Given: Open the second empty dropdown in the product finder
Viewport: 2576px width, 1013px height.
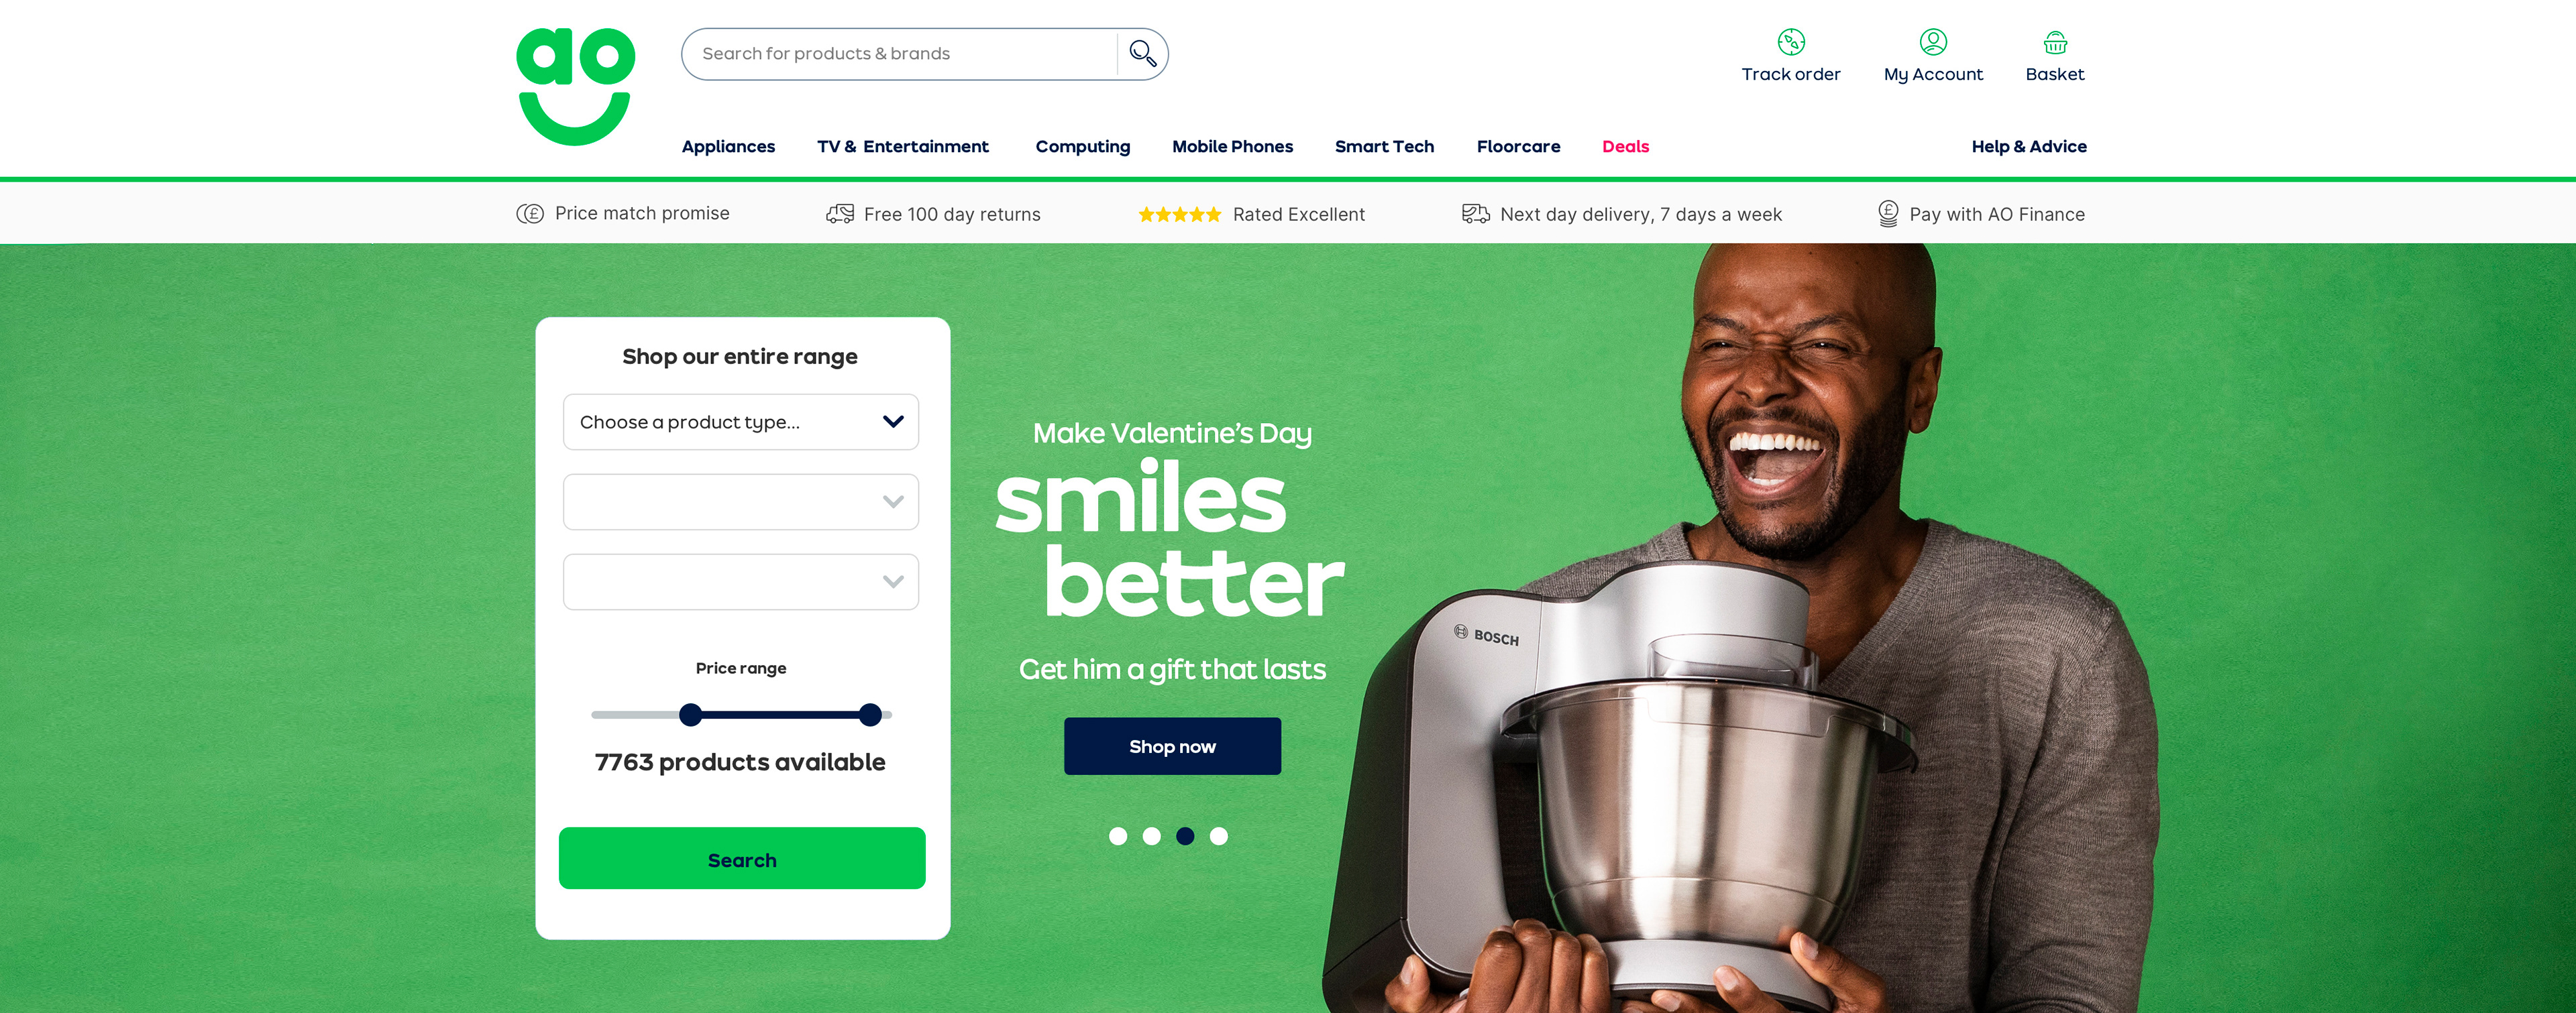Looking at the screenshot, I should click(x=740, y=501).
